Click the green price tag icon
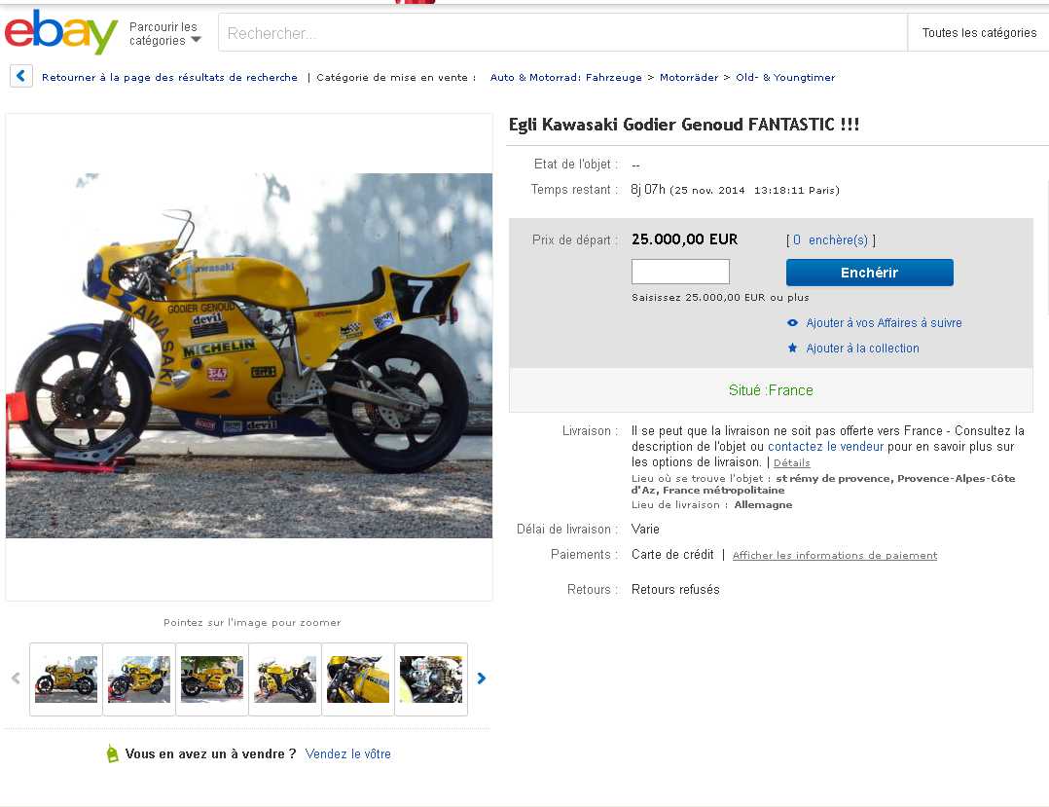 click(x=113, y=753)
